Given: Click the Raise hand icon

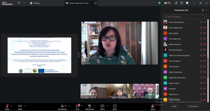Looking at the screenshot, I should (x=90, y=106).
